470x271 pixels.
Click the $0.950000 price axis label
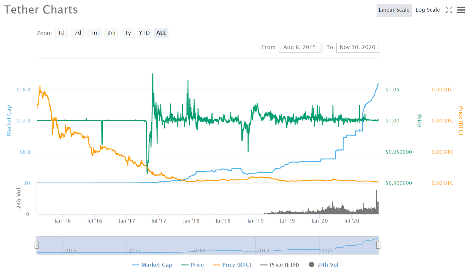(x=398, y=152)
